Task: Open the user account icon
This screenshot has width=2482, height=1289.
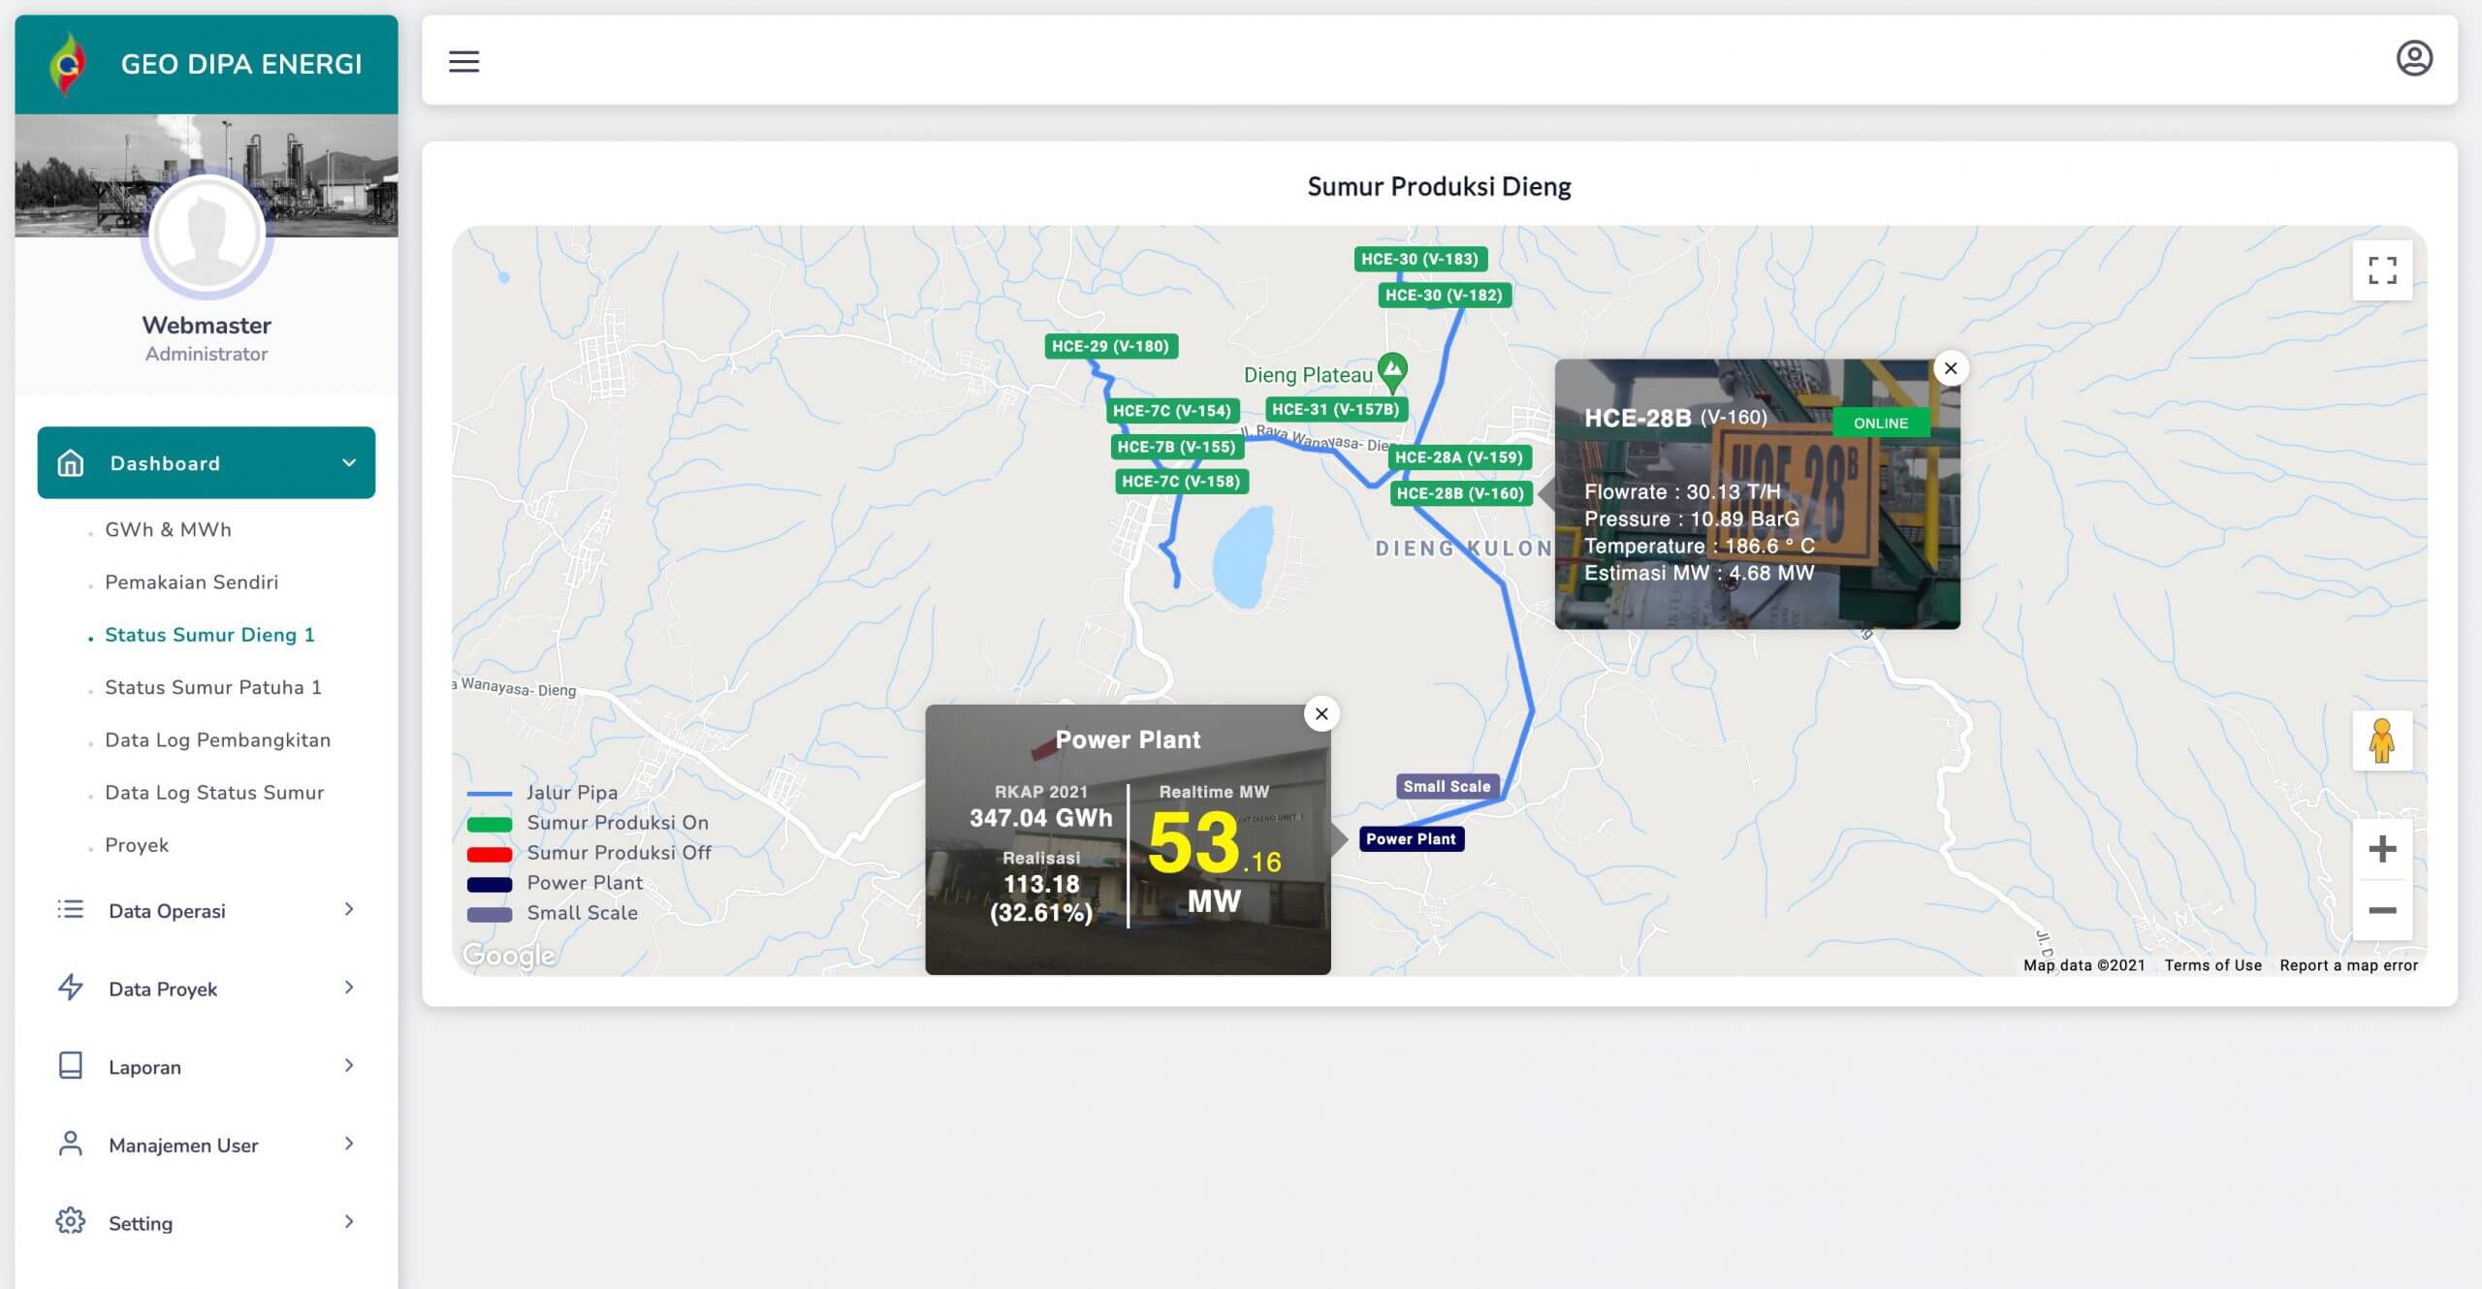Action: coord(2414,58)
